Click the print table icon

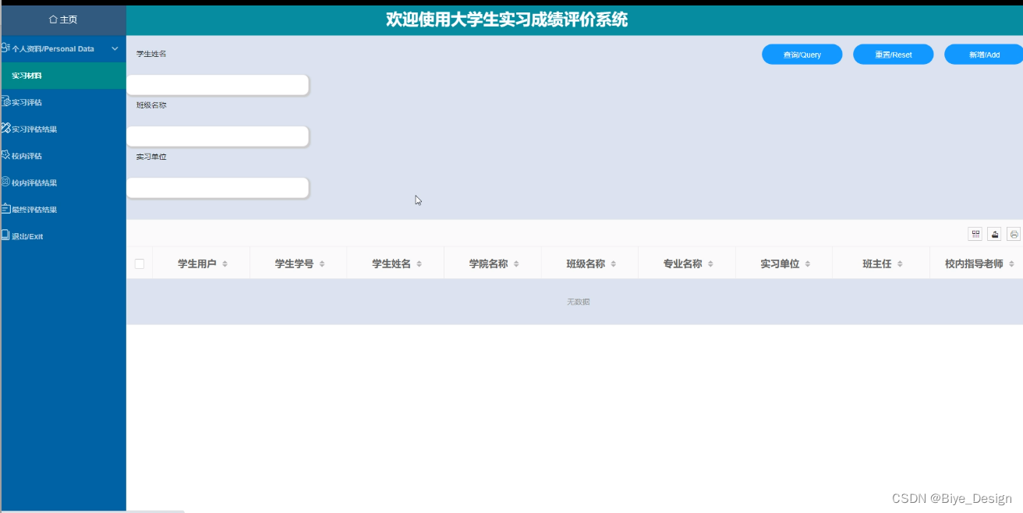click(x=1014, y=234)
